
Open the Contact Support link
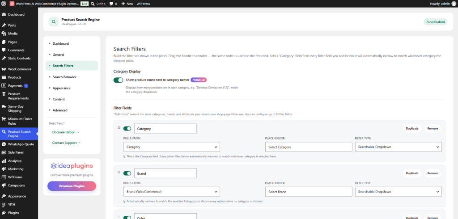(x=66, y=143)
